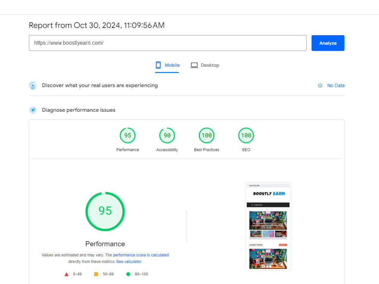Image resolution: width=379 pixels, height=284 pixels.
Task: Click the orange square 50–89 legend icon
Action: tap(96, 274)
